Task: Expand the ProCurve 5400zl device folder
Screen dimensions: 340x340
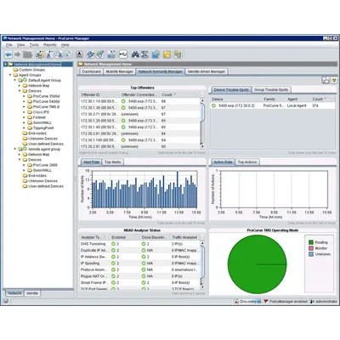Action: [x=24, y=101]
